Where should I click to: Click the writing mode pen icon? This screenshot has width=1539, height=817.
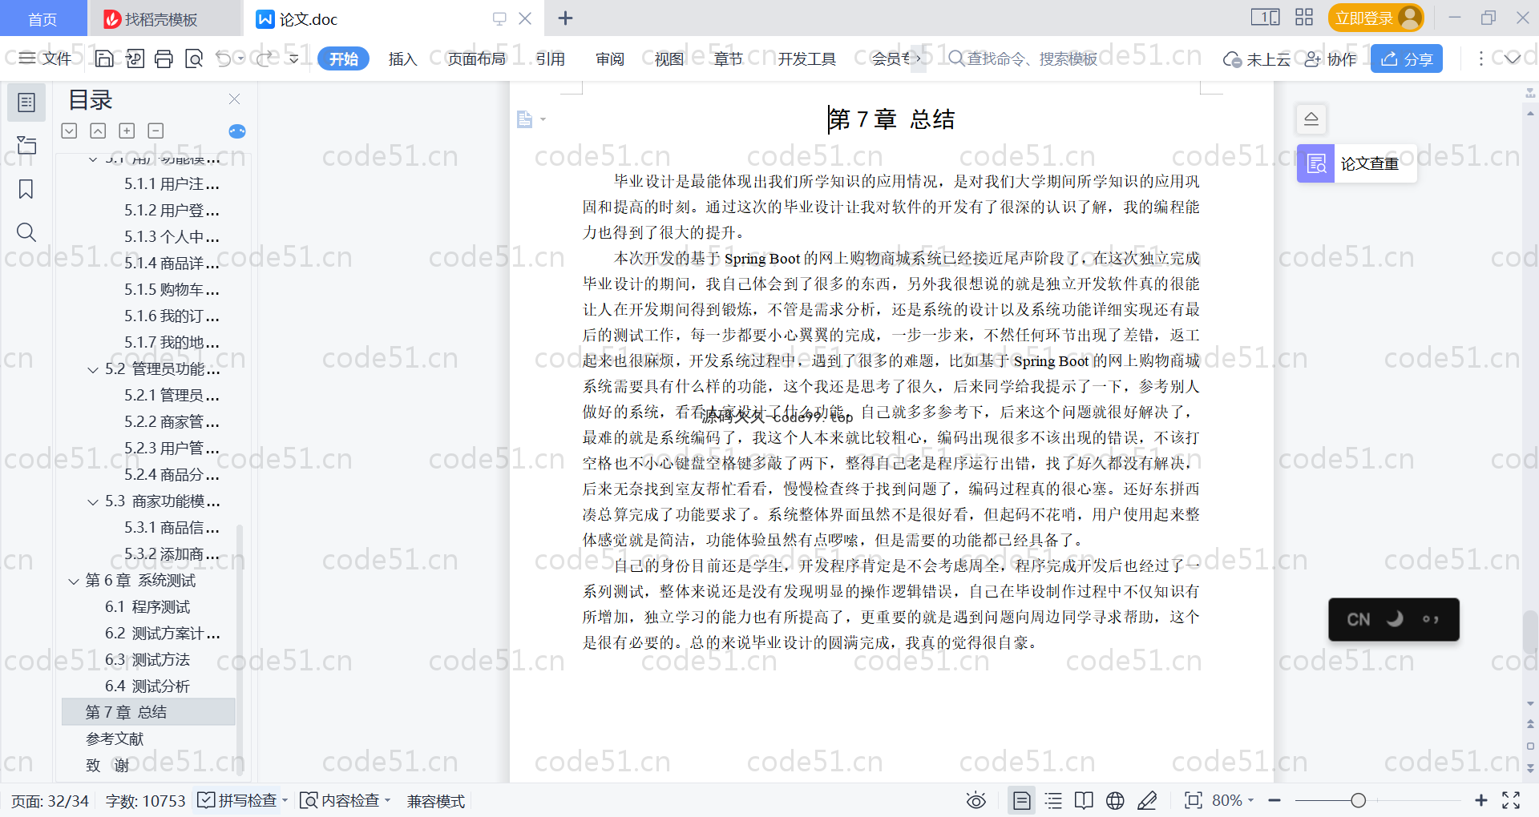coord(1147,800)
